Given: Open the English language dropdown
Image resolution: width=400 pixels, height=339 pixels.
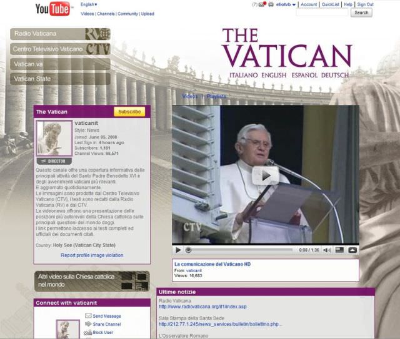Looking at the screenshot, I should 89,4.
